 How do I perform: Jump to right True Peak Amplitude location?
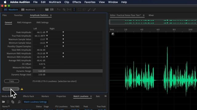[x=63, y=36]
